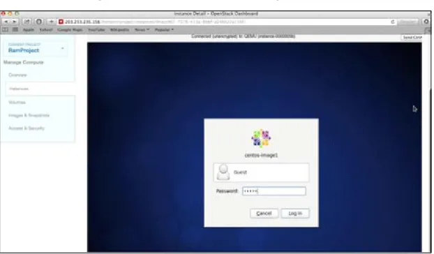Open Access & Security sidebar item
434x254 pixels.
(x=27, y=128)
